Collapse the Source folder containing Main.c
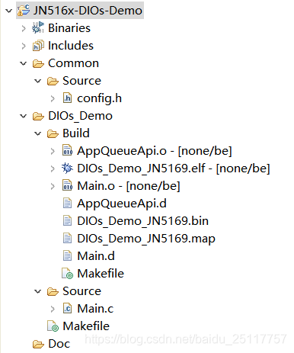 (x=38, y=291)
